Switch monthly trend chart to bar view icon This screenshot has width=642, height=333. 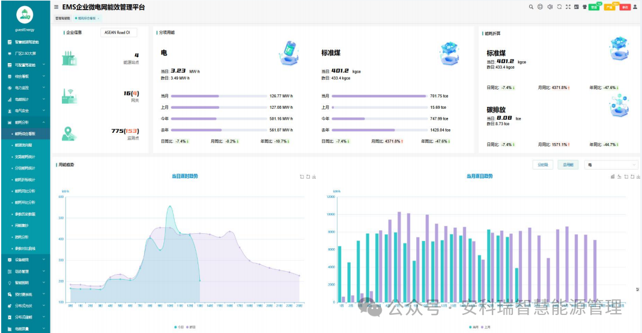click(x=612, y=177)
